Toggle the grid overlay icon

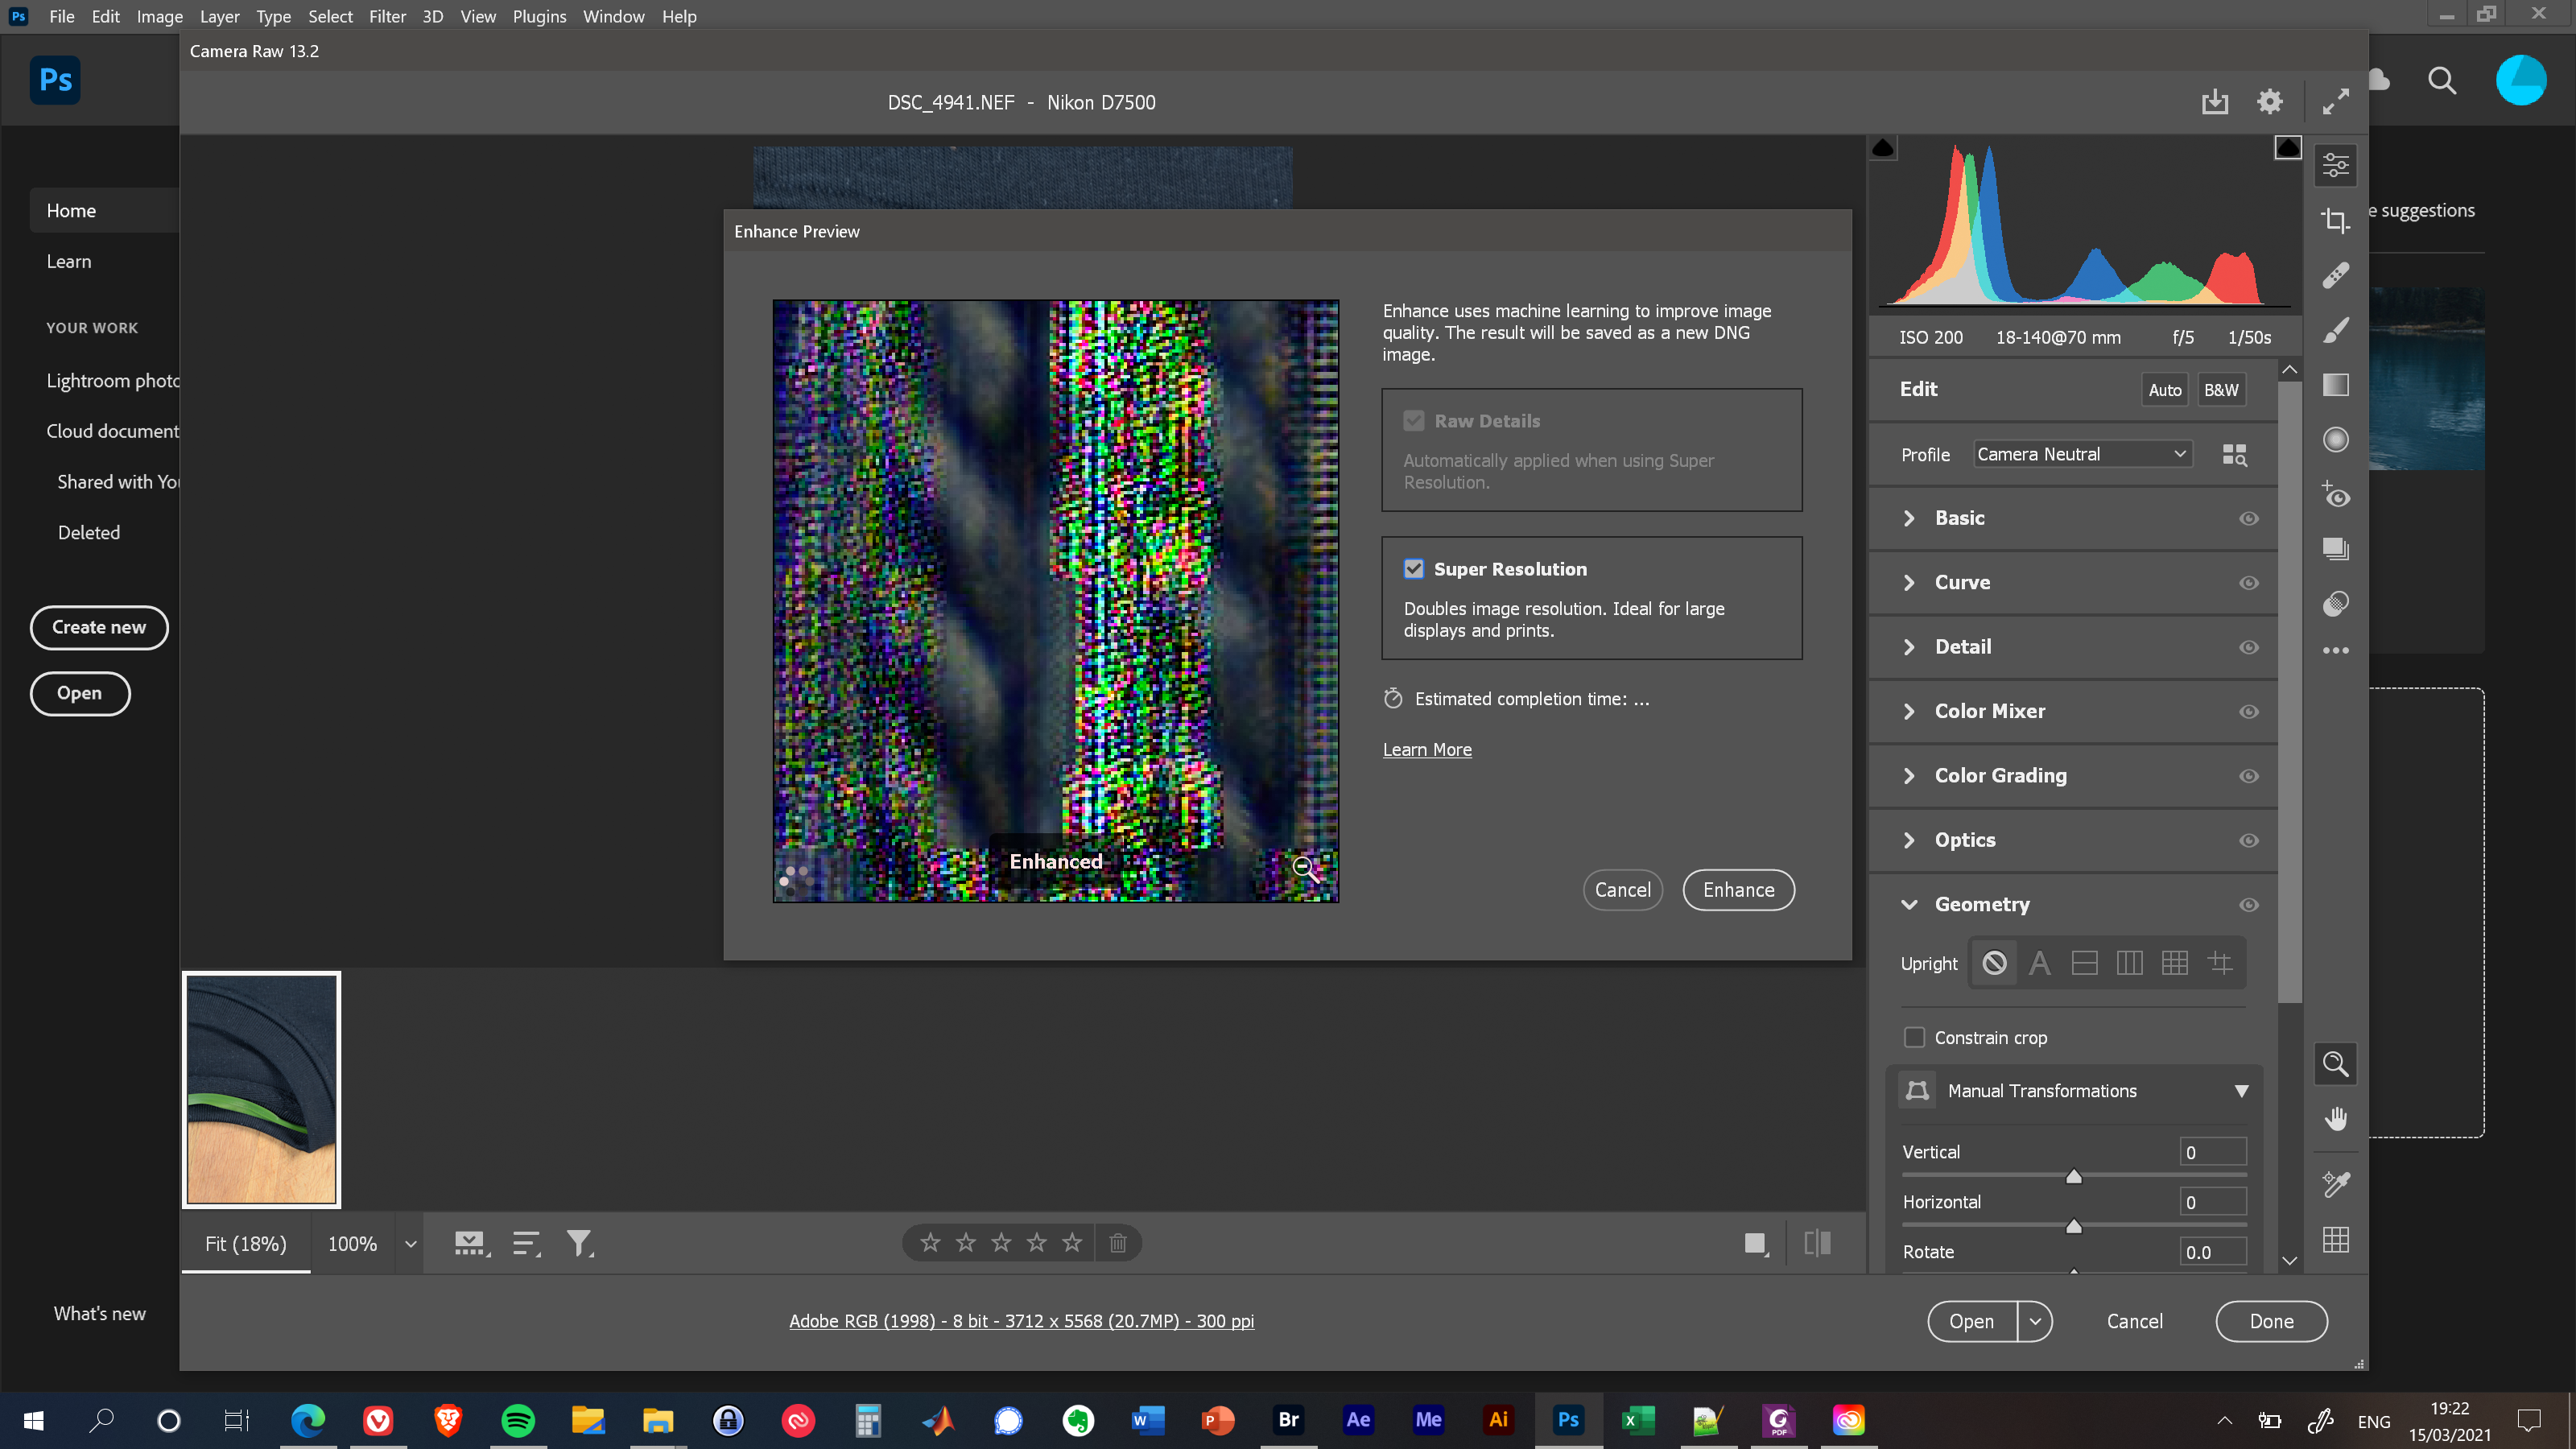2335,1240
